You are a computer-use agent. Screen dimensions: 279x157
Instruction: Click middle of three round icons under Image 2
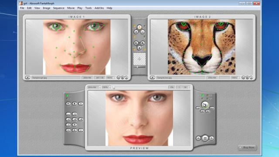coord(247,78)
